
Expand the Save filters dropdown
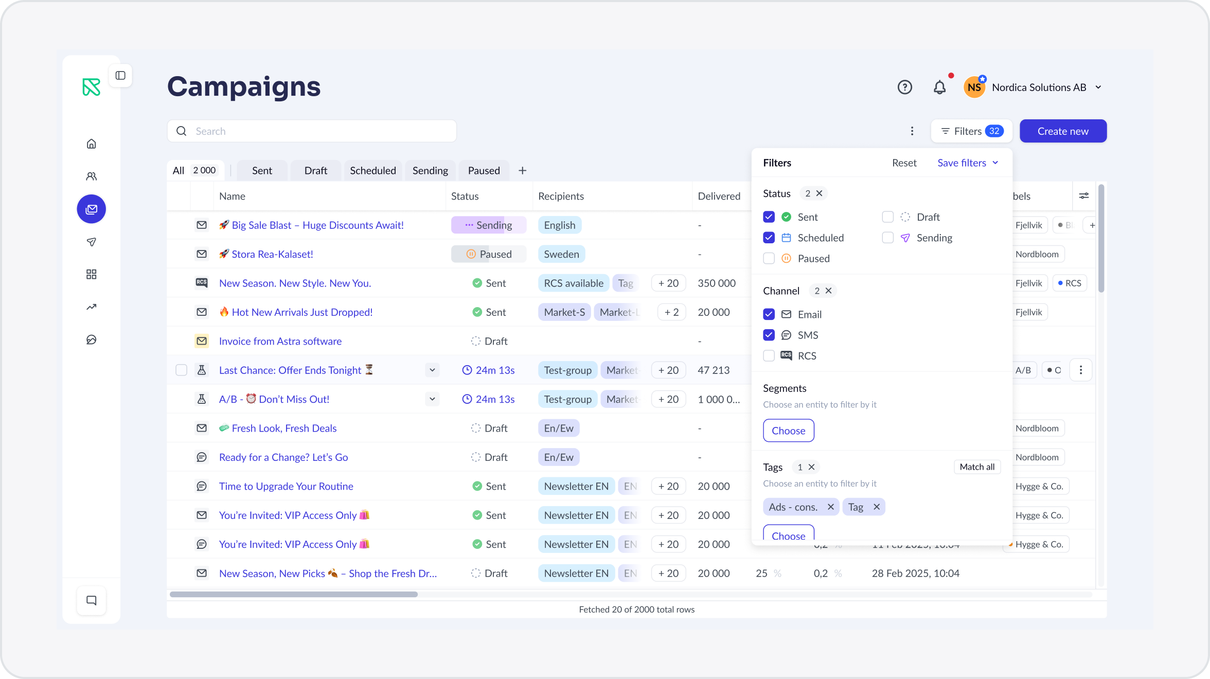968,163
